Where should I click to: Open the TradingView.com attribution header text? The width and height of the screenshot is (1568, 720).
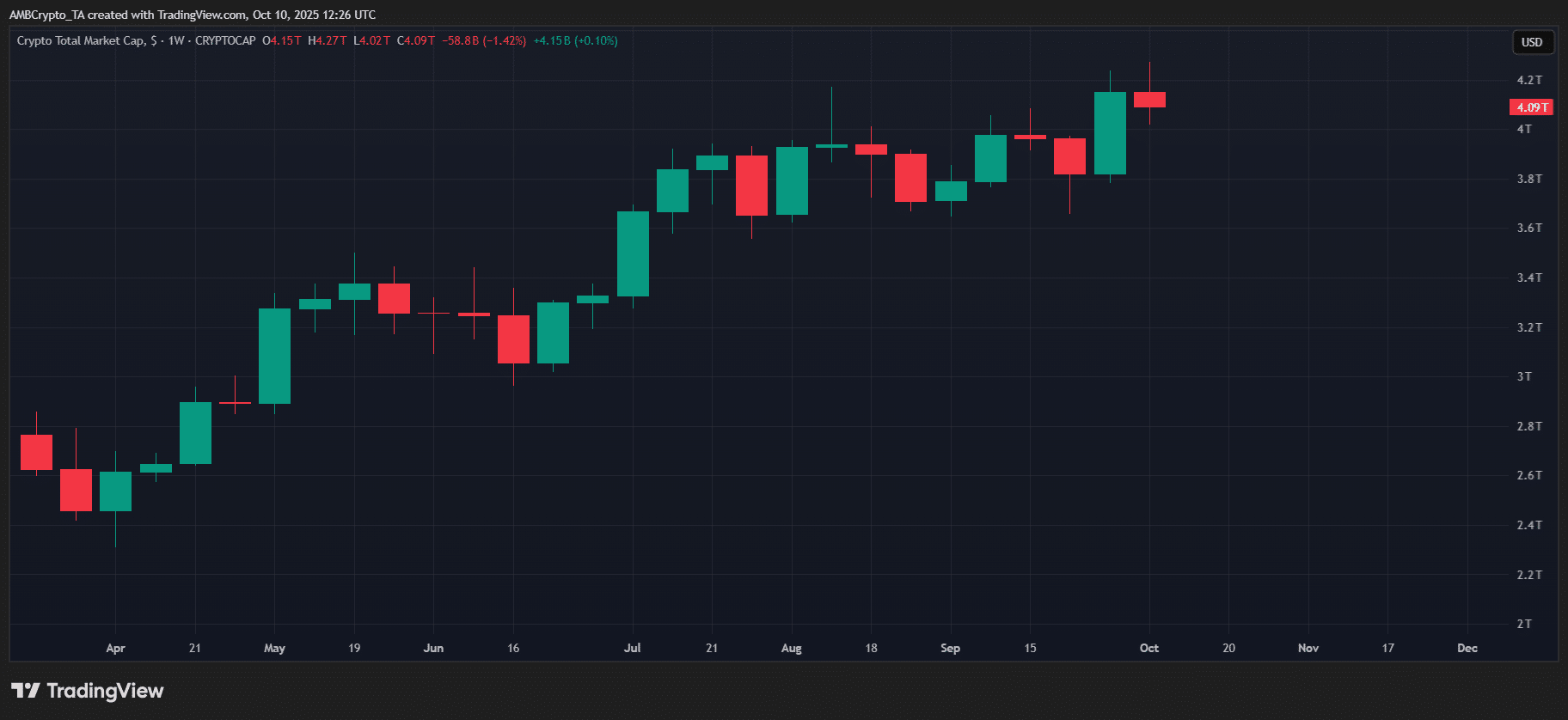(192, 15)
